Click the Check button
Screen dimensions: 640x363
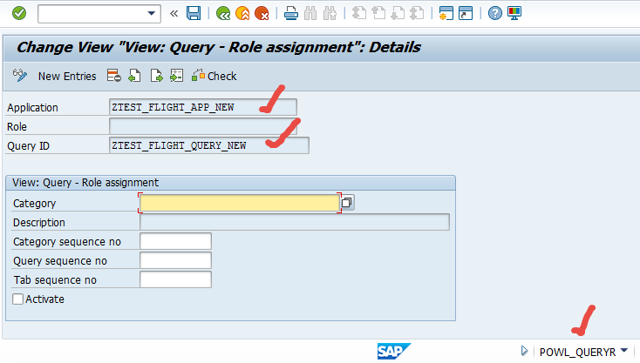[214, 77]
